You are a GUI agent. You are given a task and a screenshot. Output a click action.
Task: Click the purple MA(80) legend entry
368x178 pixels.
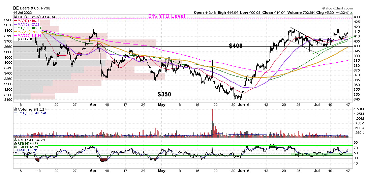[29, 24]
